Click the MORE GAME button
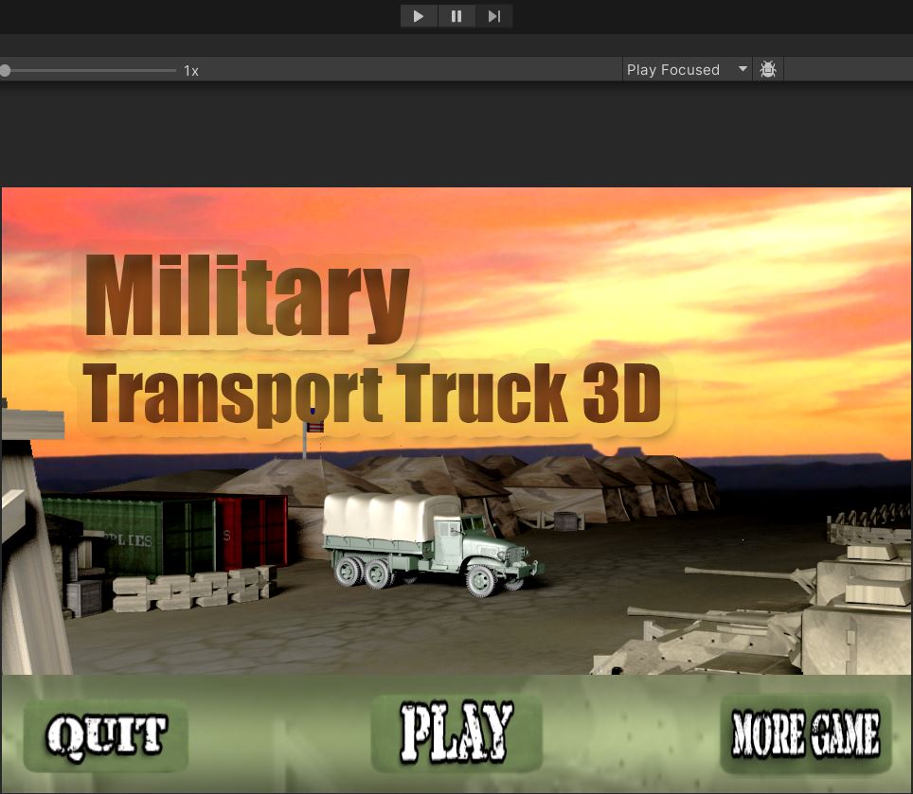The height and width of the screenshot is (794, 913). click(806, 734)
